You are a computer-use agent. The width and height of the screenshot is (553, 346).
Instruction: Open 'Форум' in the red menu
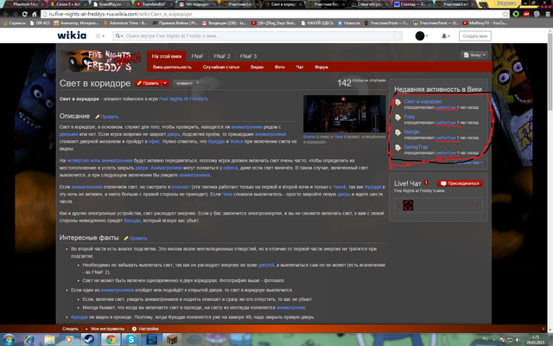click(x=321, y=67)
